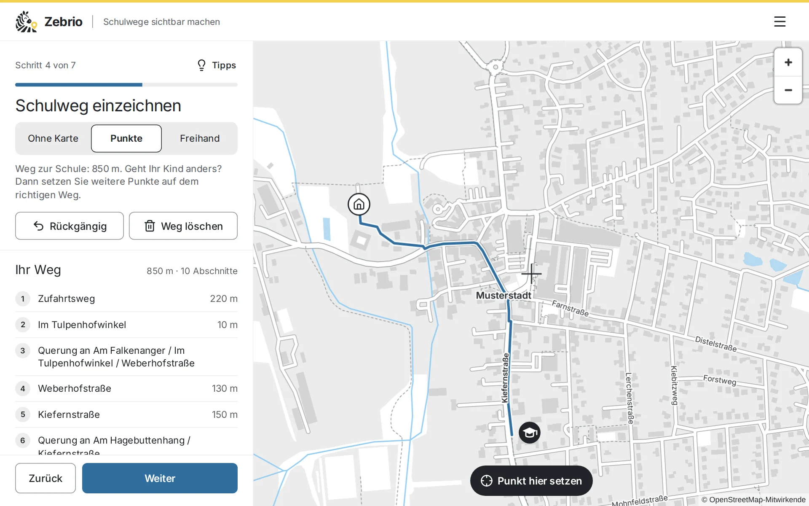Switch to Freihand drawing mode
This screenshot has height=506, width=809.
pyautogui.click(x=200, y=138)
